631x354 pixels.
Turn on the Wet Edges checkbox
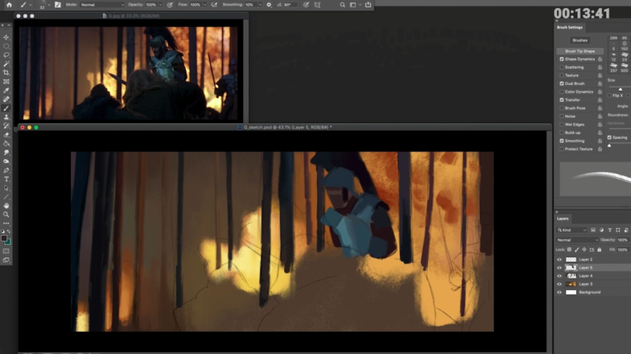[x=561, y=125]
